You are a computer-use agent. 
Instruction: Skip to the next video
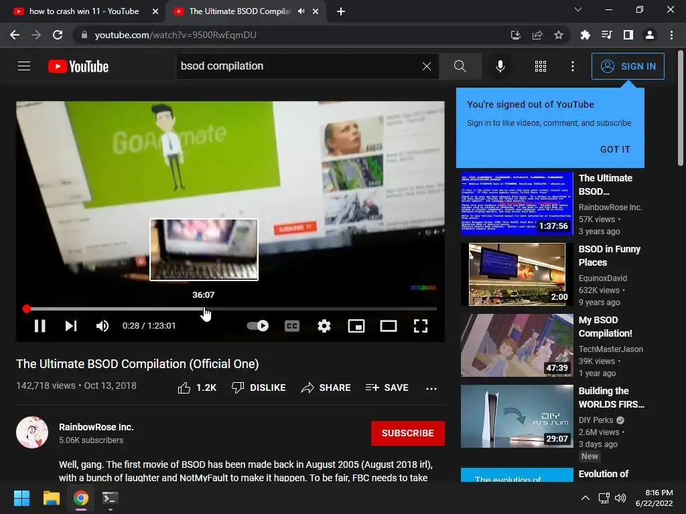[71, 326]
